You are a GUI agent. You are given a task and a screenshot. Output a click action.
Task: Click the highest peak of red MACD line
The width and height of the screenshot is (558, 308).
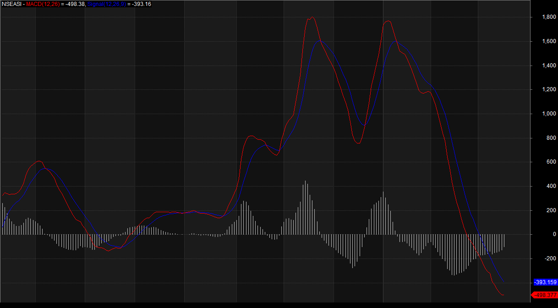312,18
